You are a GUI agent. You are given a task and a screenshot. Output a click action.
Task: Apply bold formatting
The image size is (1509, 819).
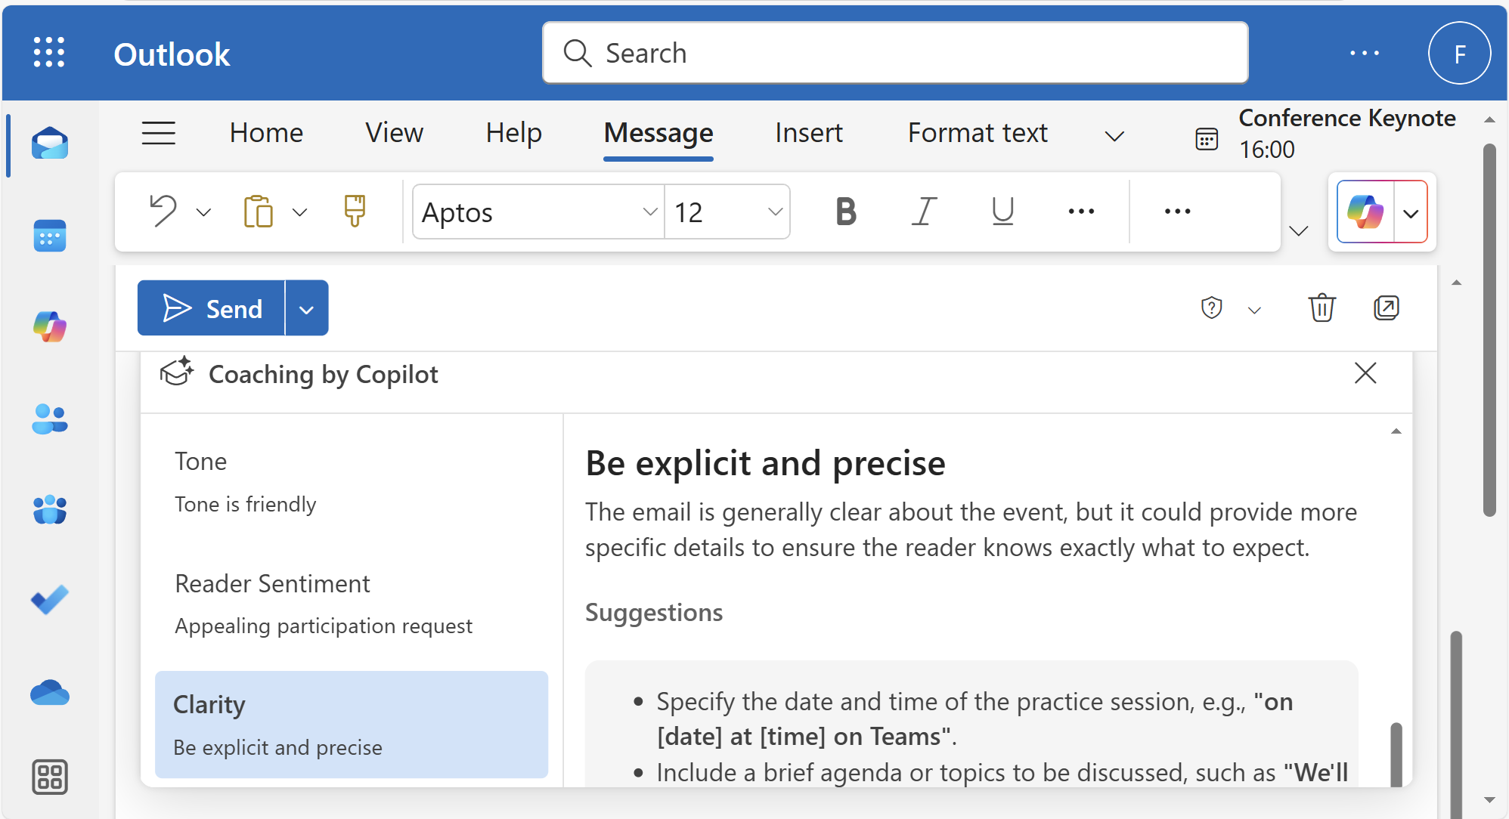[846, 212]
